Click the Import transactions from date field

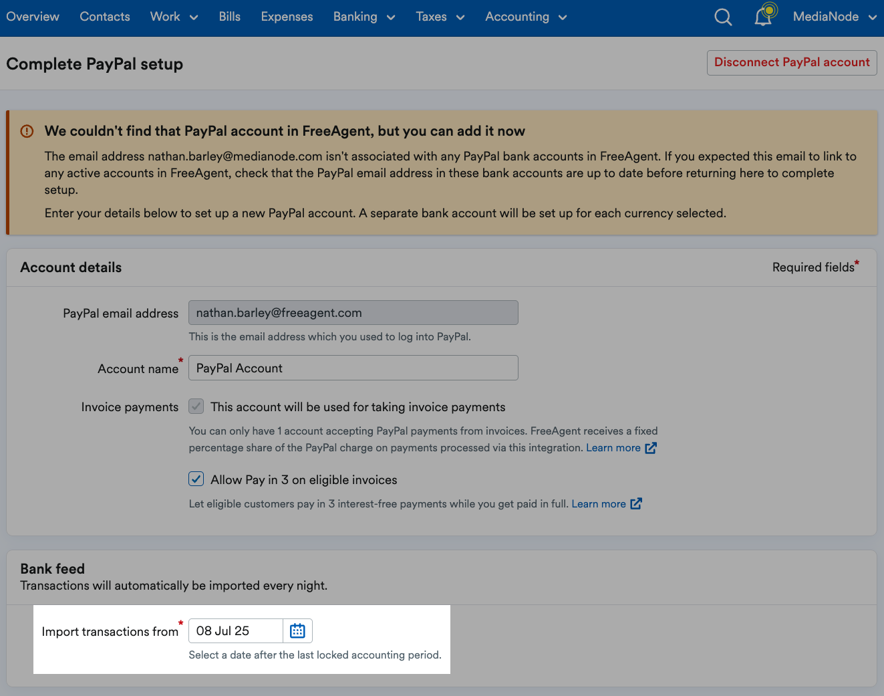(x=236, y=630)
